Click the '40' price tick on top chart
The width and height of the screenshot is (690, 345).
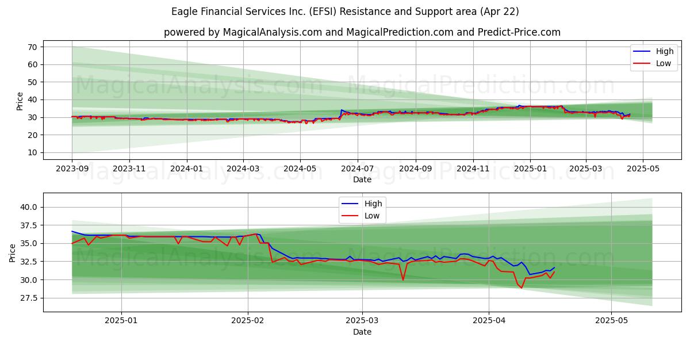[x=33, y=100]
